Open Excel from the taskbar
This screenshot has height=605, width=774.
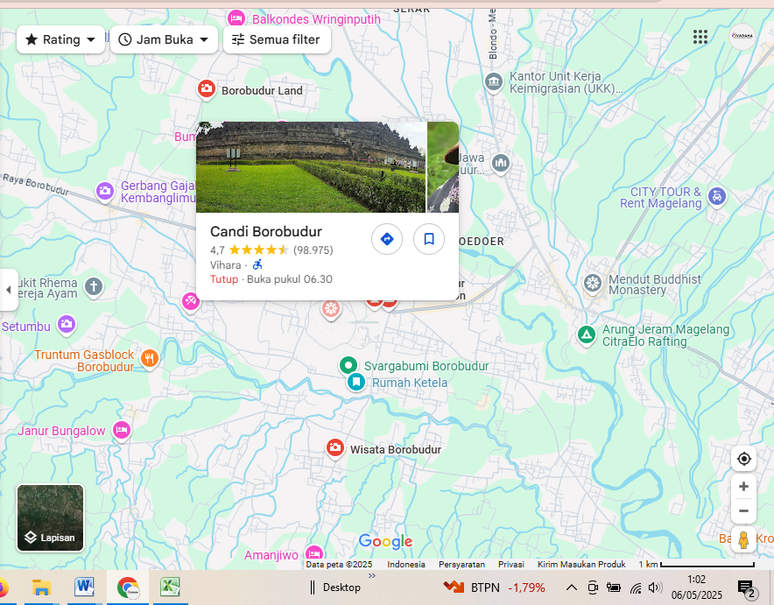(x=169, y=587)
